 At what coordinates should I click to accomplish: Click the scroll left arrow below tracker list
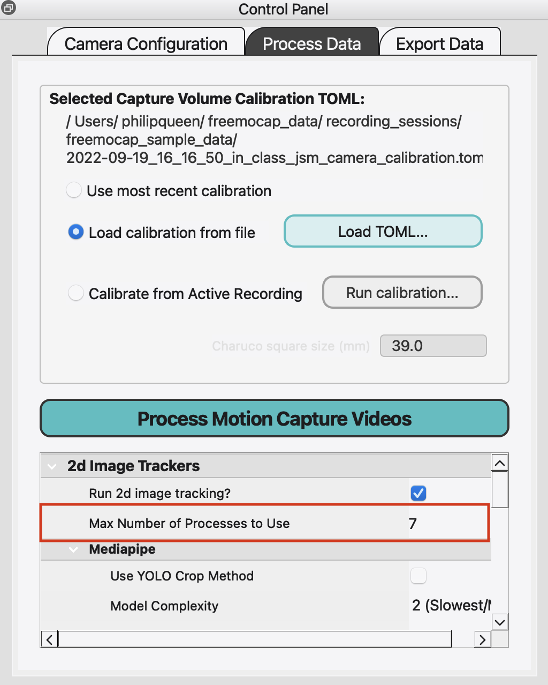click(50, 639)
